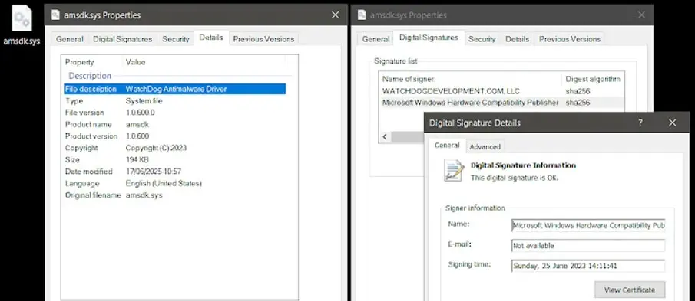Select the Product version 1.0.600 row

point(174,136)
